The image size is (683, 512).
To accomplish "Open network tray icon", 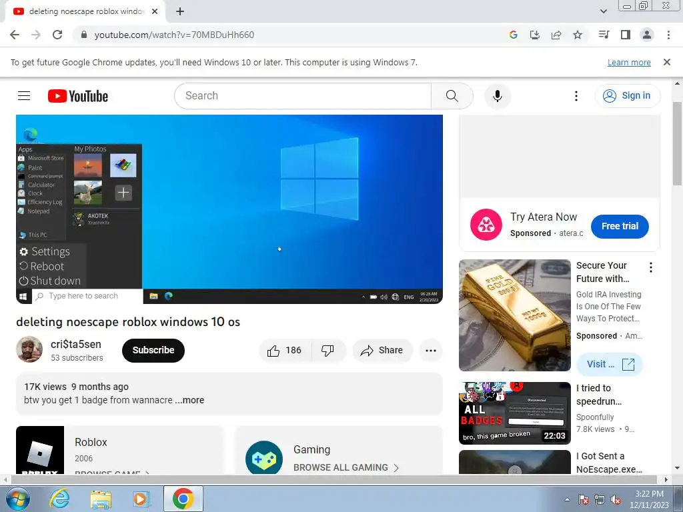I will coord(600,499).
